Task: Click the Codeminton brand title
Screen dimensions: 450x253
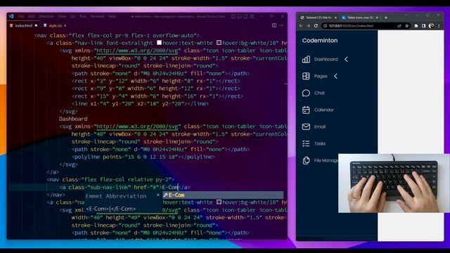Action: pos(320,41)
